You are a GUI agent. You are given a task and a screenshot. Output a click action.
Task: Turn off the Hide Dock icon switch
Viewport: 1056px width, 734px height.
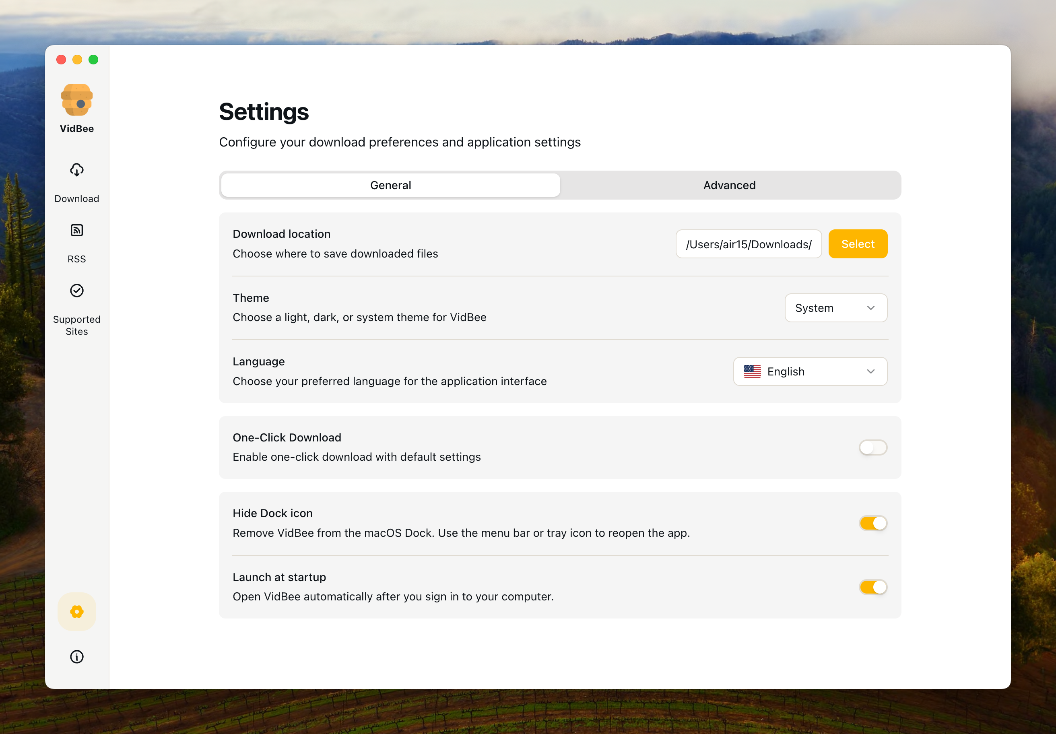pos(872,523)
